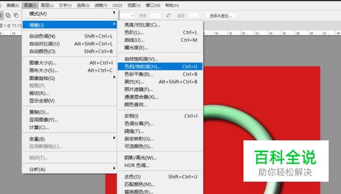Open the 窗口(W) menu

[153, 5]
